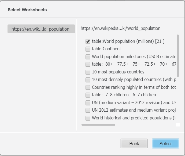Click the 10 most populous countries label
This screenshot has height=156, width=185.
tap(118, 72)
